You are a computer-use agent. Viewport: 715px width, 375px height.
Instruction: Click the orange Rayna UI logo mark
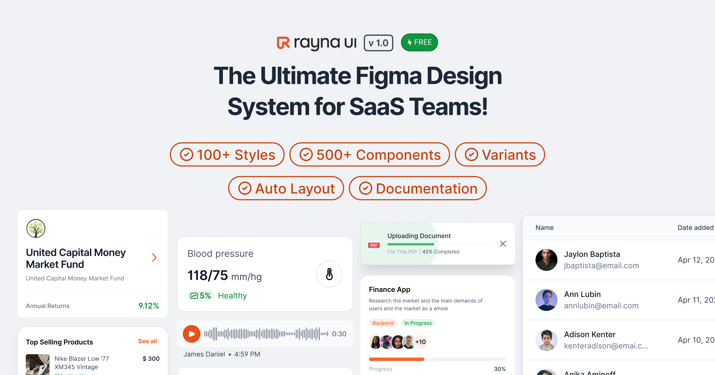click(283, 43)
